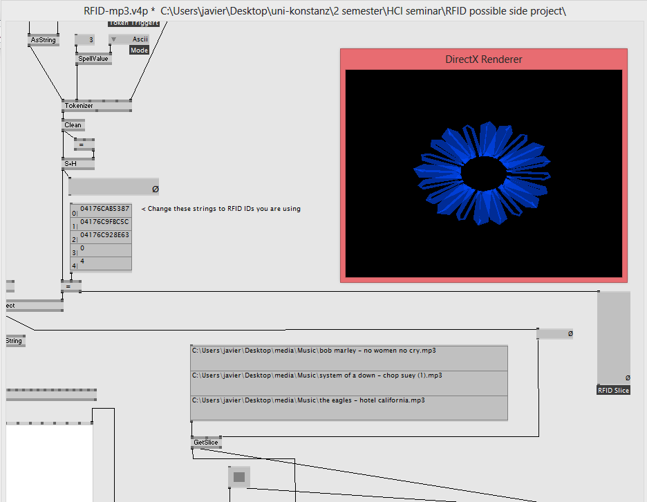The image size is (647, 502).
Task: Select the eagles hotel california mp3 row
Action: (x=349, y=408)
